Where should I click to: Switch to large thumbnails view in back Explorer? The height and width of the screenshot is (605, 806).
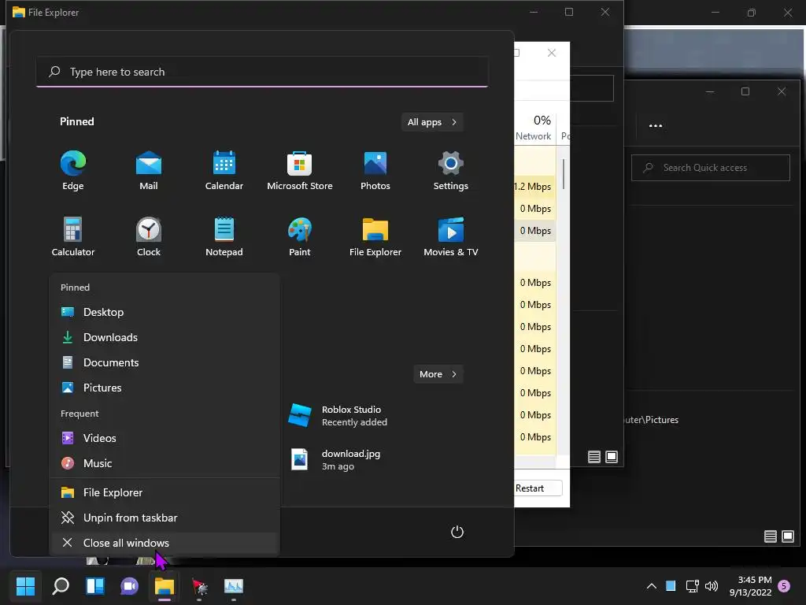[787, 536]
